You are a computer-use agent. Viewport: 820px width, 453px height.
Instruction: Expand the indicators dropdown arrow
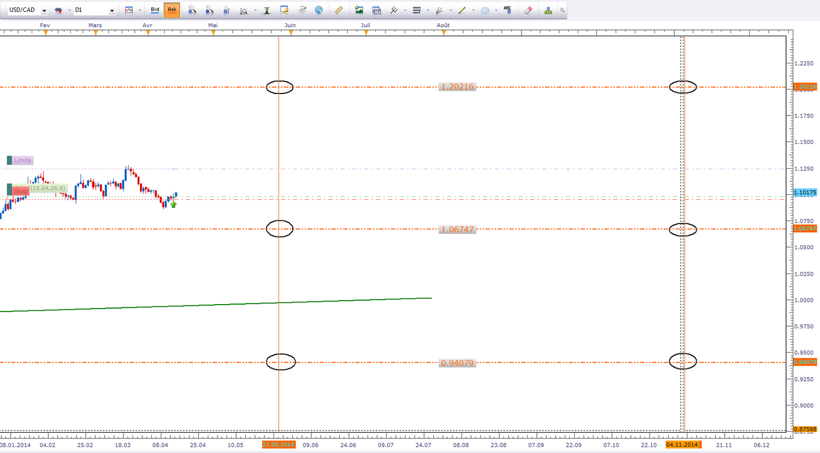click(405, 10)
